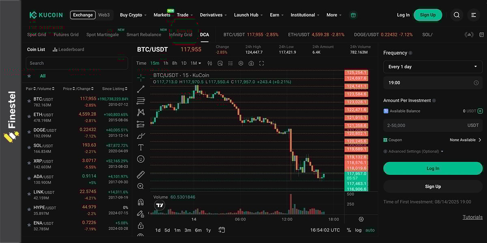
Task: Click the KuCoin logo
Action: [x=46, y=15]
